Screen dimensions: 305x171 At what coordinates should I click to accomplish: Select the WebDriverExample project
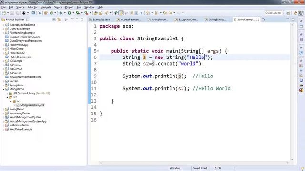tap(21, 129)
